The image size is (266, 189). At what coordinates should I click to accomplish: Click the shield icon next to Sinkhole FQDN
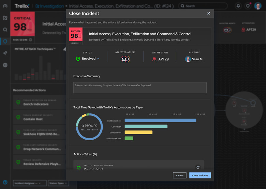tap(18, 132)
